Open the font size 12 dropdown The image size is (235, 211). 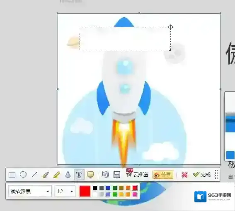coord(65,191)
